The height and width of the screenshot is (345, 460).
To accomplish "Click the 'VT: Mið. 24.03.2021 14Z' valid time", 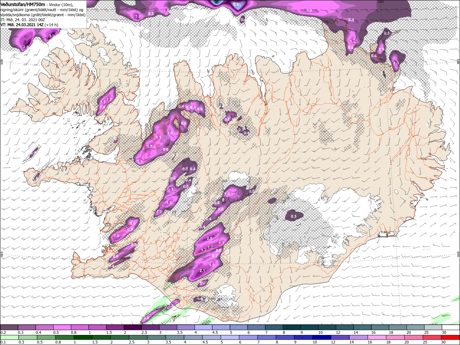I will click(x=22, y=25).
